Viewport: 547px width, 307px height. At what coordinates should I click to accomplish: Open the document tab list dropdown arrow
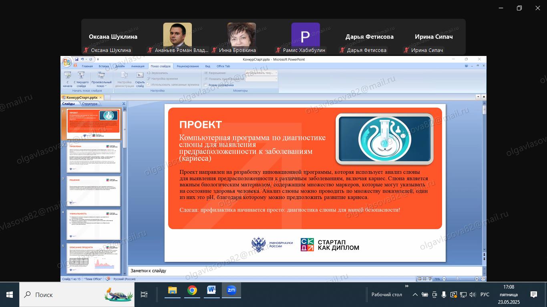click(478, 97)
